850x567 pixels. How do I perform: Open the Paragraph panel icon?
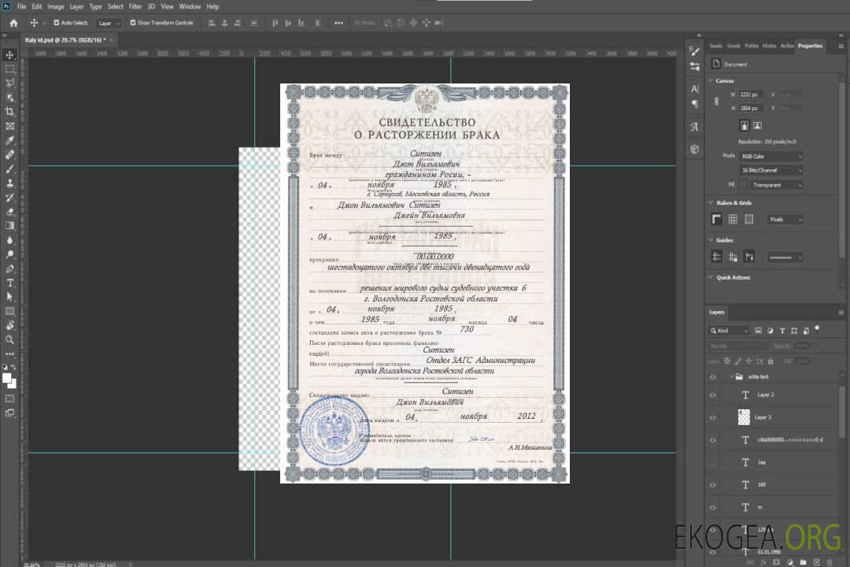pos(695,104)
